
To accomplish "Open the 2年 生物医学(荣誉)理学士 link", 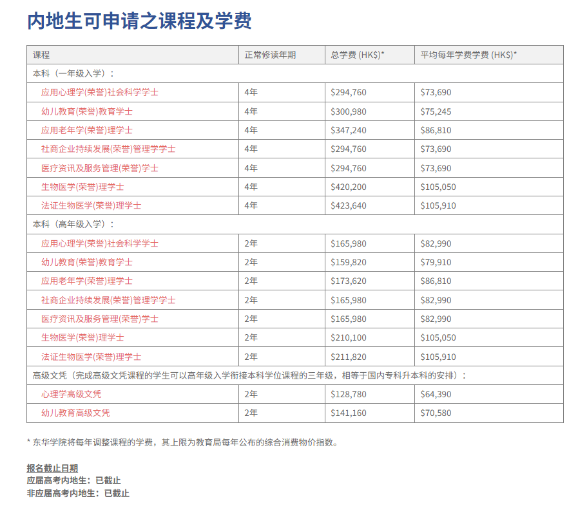I will 82,338.
